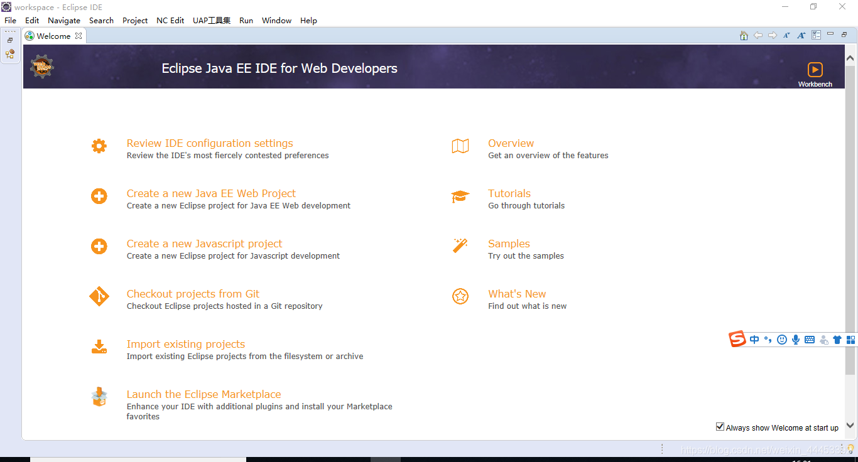Open the What's New link
This screenshot has height=462, width=858.
[517, 294]
